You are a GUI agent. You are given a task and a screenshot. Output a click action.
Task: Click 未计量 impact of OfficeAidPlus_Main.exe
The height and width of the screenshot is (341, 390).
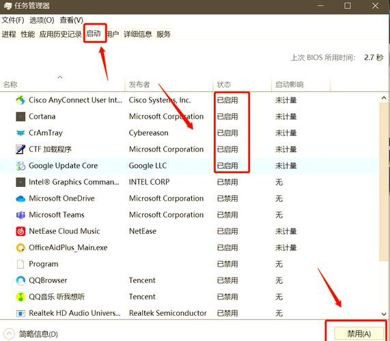[x=286, y=248]
